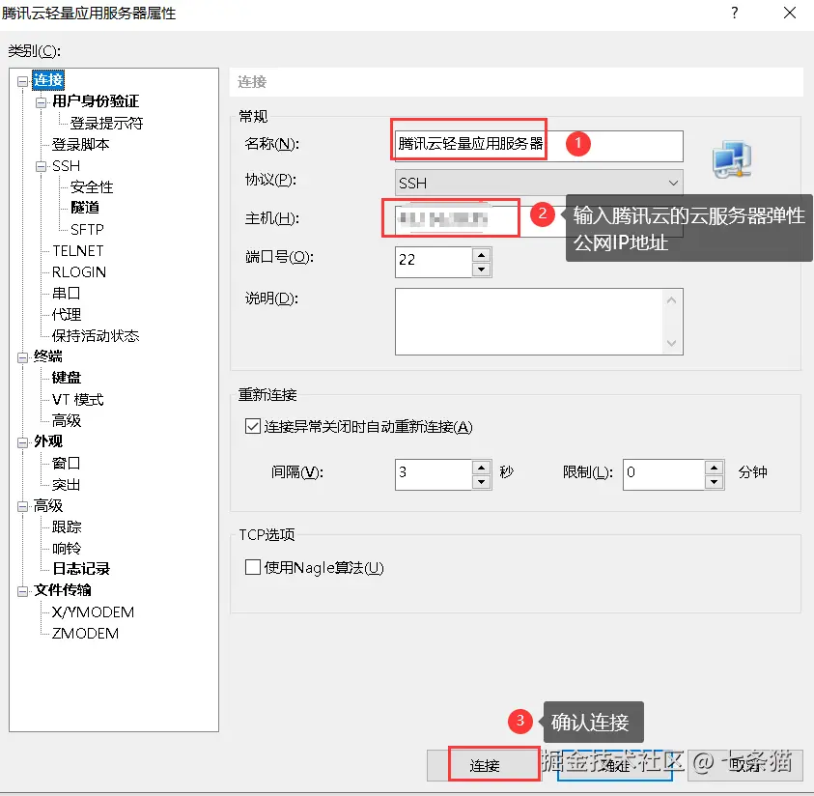
Task: Click the network computers session icon
Action: pos(732,159)
